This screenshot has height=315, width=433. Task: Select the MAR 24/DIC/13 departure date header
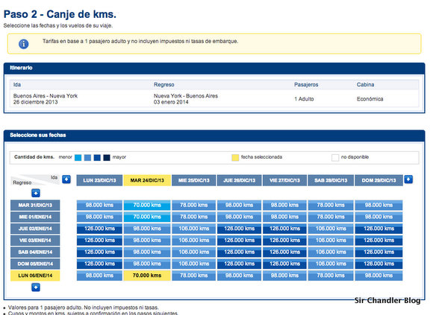pyautogui.click(x=147, y=180)
